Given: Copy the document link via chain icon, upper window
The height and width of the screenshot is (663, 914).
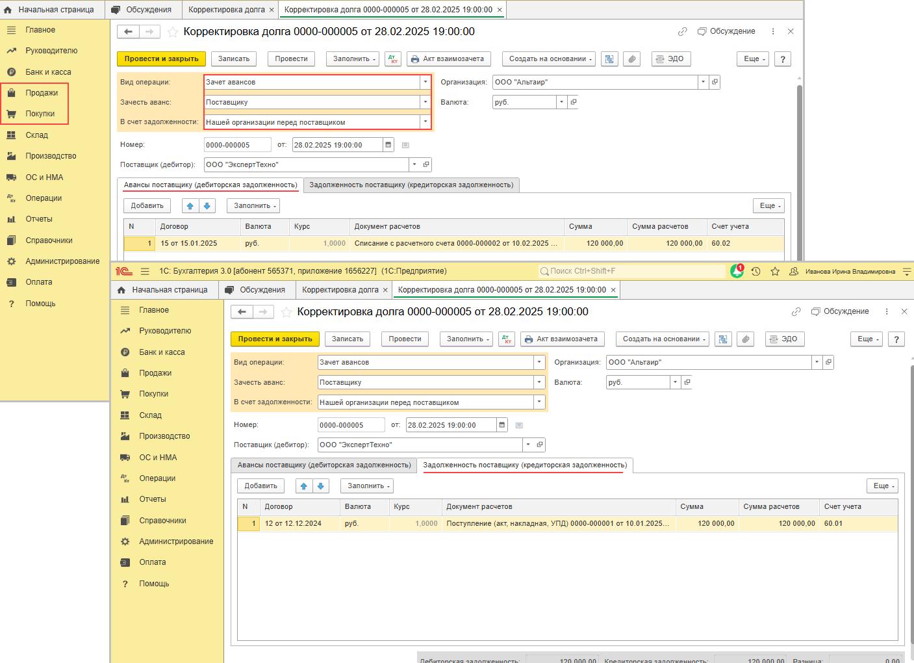Looking at the screenshot, I should point(682,31).
